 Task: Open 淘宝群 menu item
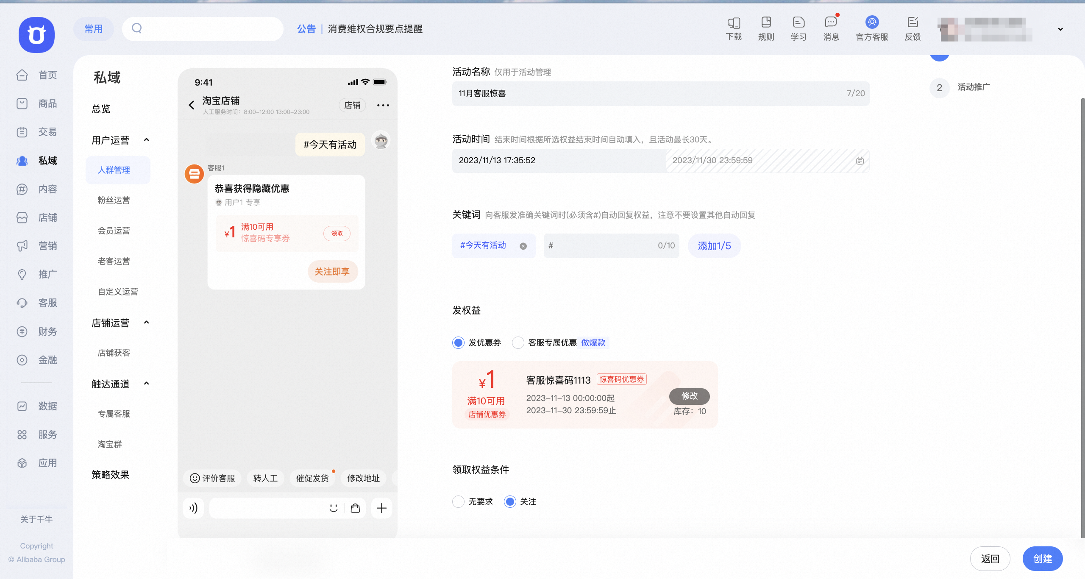tap(110, 444)
